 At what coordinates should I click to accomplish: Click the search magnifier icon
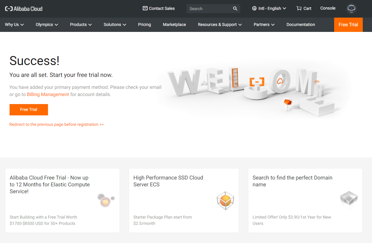coord(235,9)
